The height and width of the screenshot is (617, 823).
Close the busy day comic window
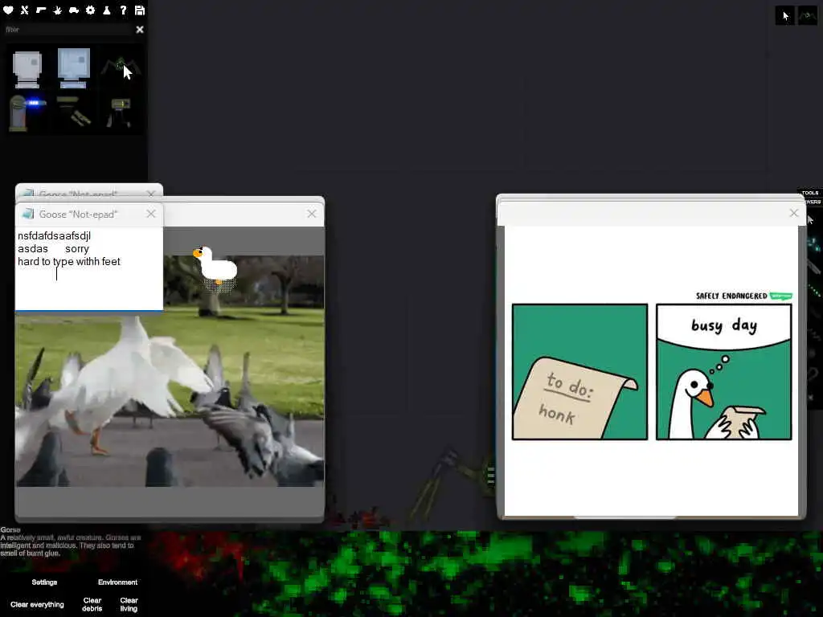(x=793, y=213)
